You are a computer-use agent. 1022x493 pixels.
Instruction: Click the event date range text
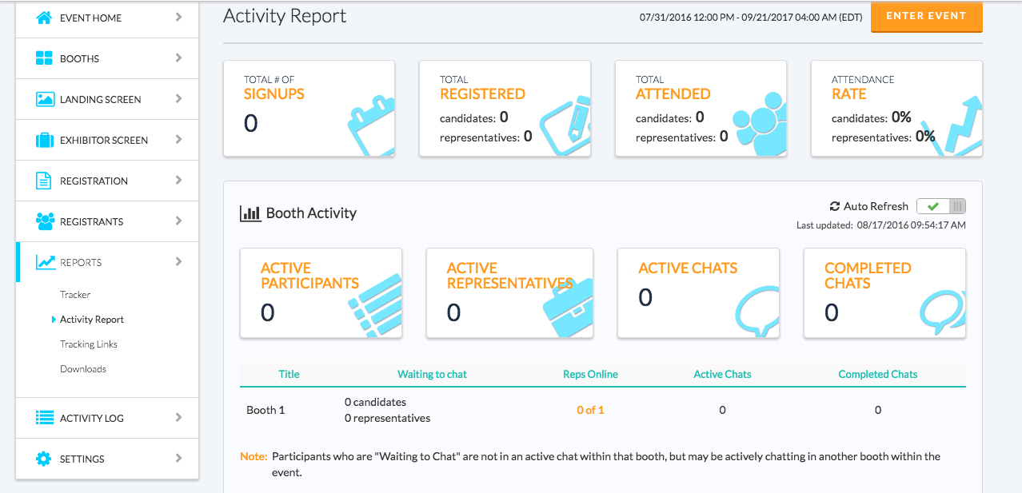click(x=751, y=17)
